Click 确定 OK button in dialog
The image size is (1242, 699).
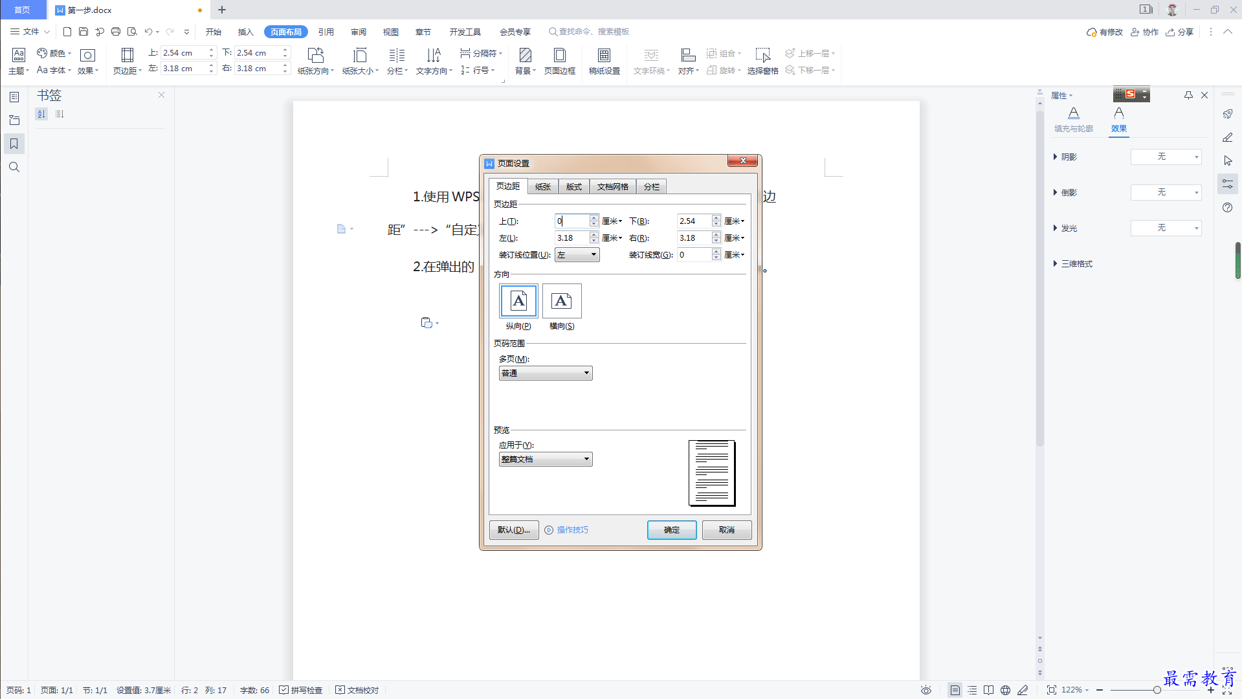point(672,530)
